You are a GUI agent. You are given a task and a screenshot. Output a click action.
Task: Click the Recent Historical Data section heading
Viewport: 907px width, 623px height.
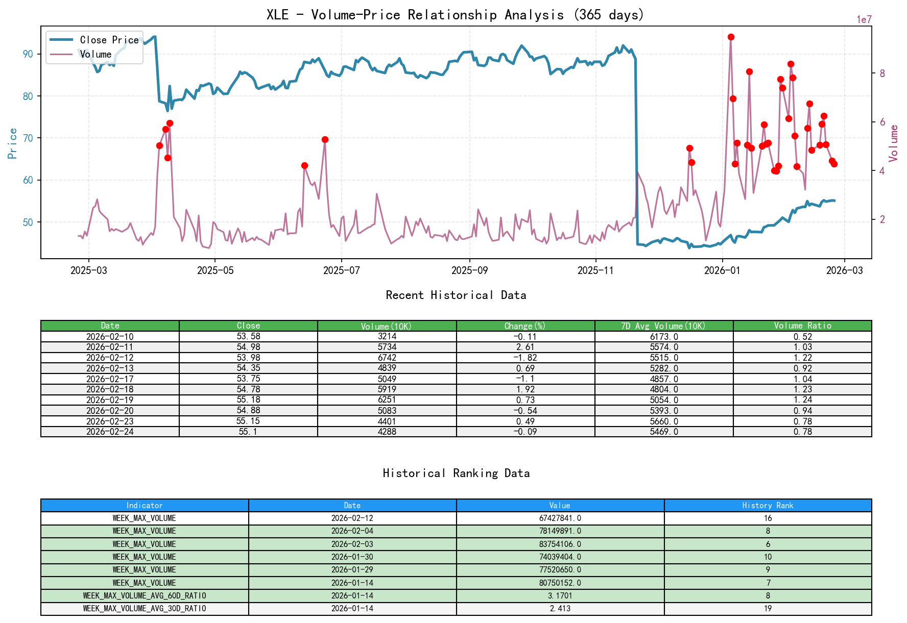click(x=457, y=295)
